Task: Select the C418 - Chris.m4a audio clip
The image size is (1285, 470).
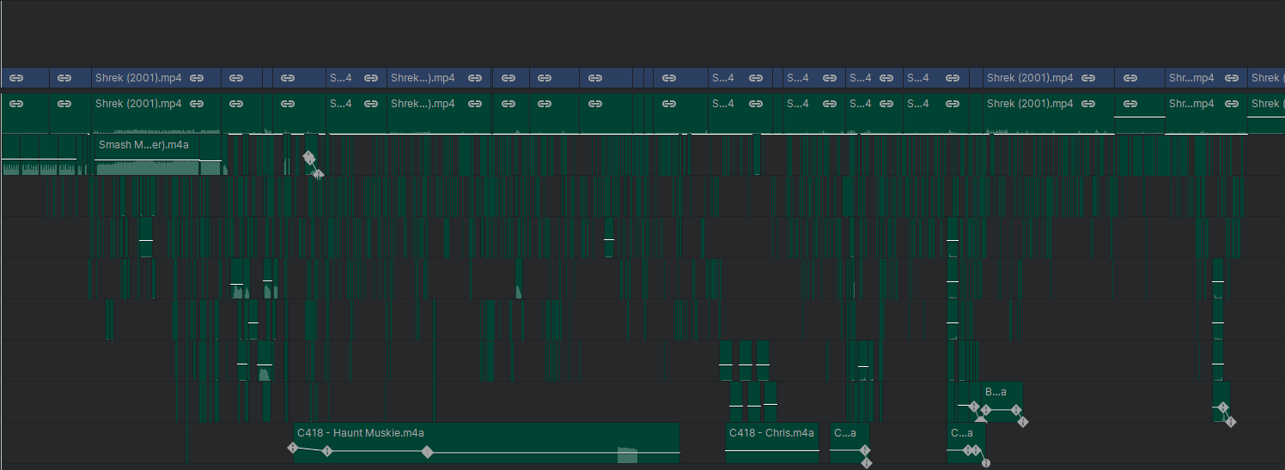Action: tap(772, 443)
